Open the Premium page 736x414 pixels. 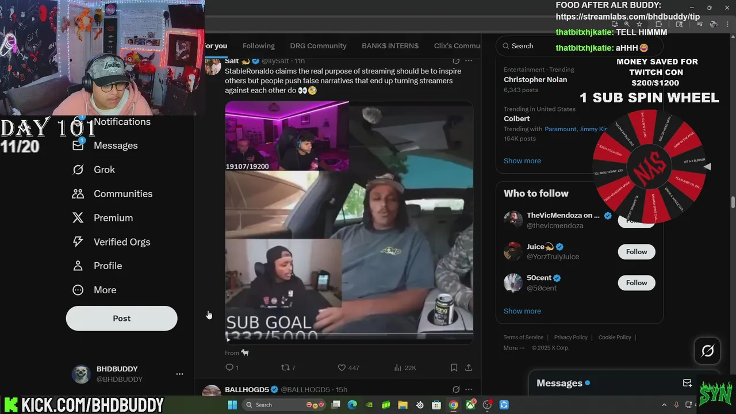102,218
